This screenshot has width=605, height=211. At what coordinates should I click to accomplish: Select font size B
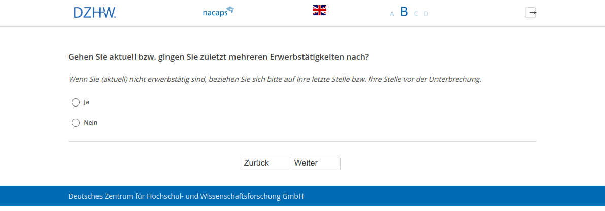point(404,12)
